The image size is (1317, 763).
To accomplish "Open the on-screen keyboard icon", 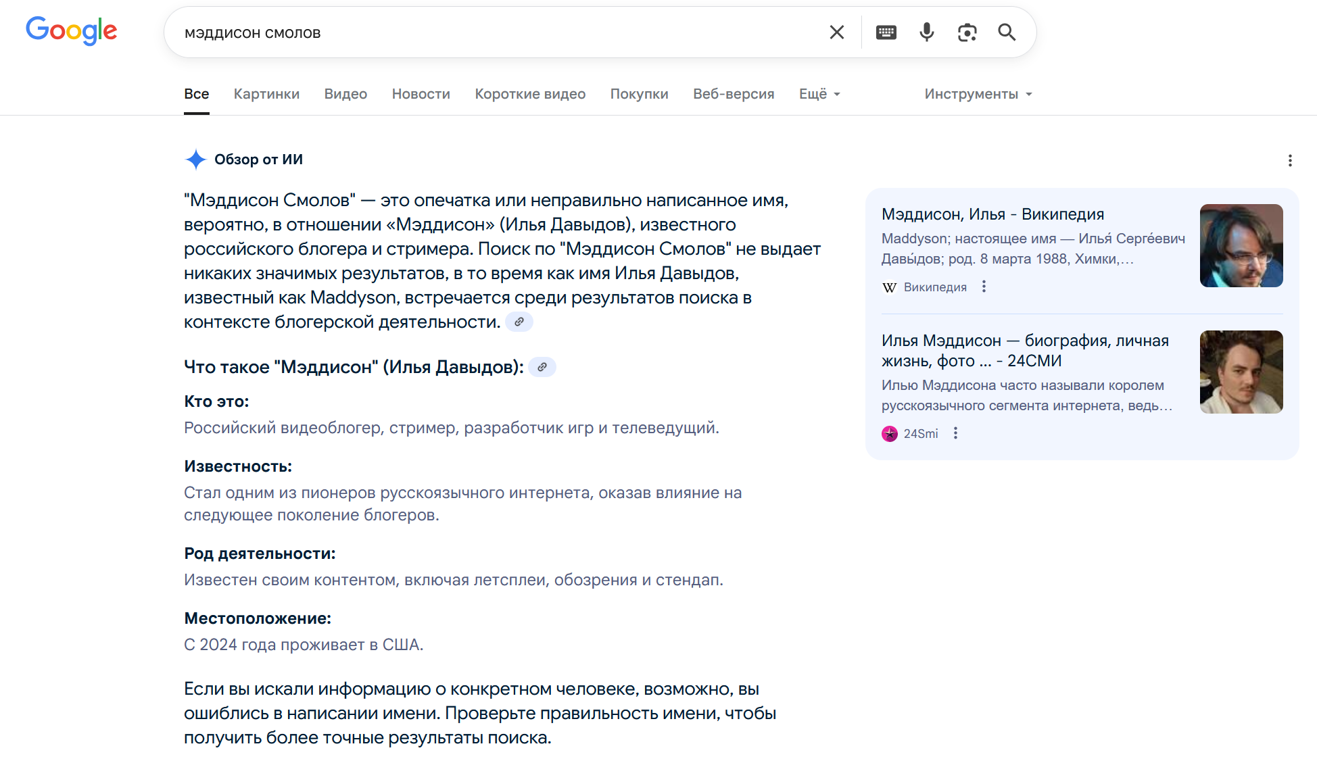I will (886, 32).
